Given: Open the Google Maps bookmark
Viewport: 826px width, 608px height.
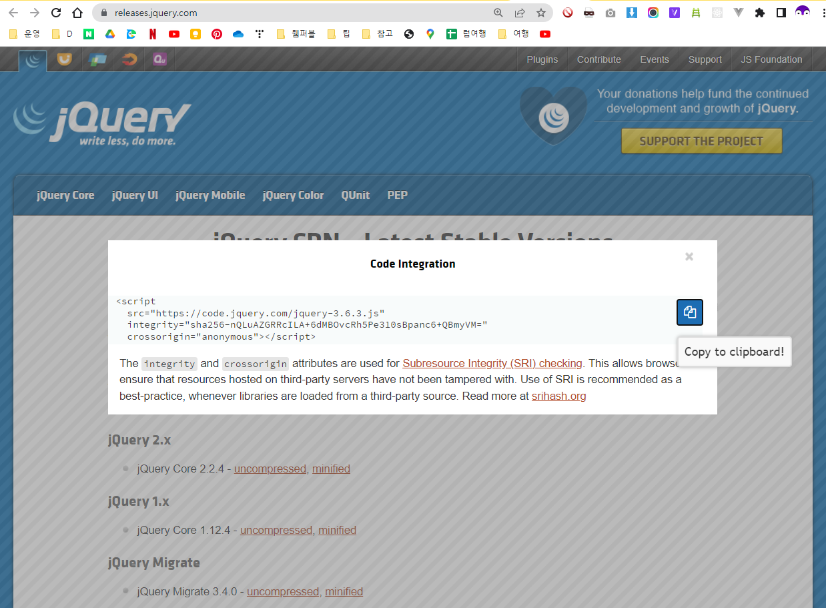Looking at the screenshot, I should 430,34.
